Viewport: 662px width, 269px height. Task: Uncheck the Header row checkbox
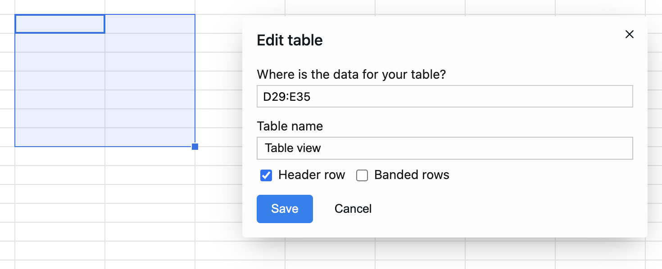[266, 175]
